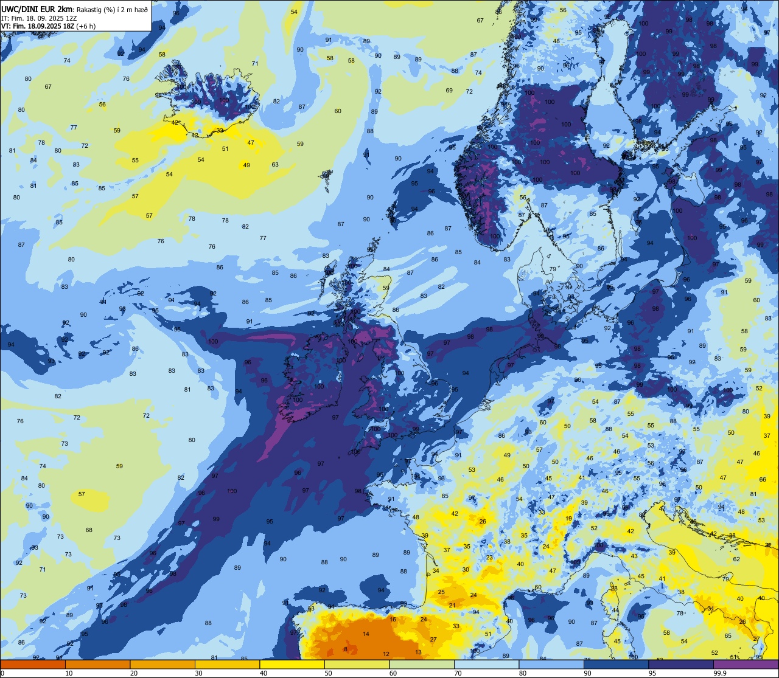Click the value '21' near the Pyrenees
The image size is (779, 678).
coord(452,606)
